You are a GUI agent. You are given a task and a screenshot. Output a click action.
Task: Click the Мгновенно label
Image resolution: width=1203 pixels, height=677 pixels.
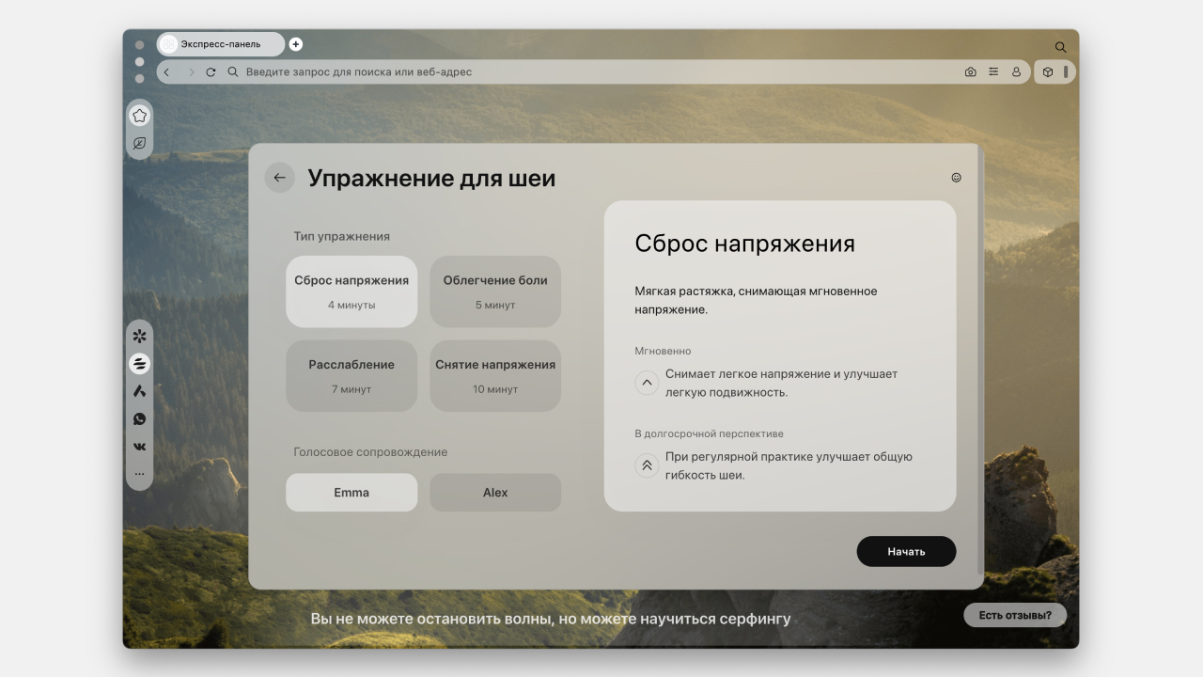(x=663, y=351)
